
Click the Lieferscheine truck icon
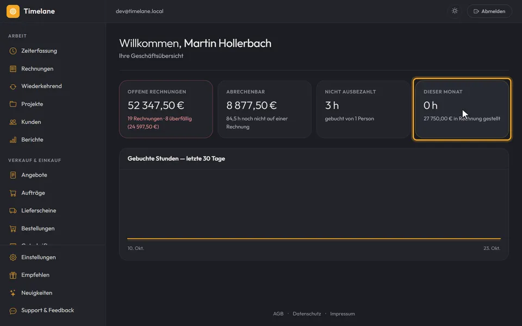[x=13, y=211]
